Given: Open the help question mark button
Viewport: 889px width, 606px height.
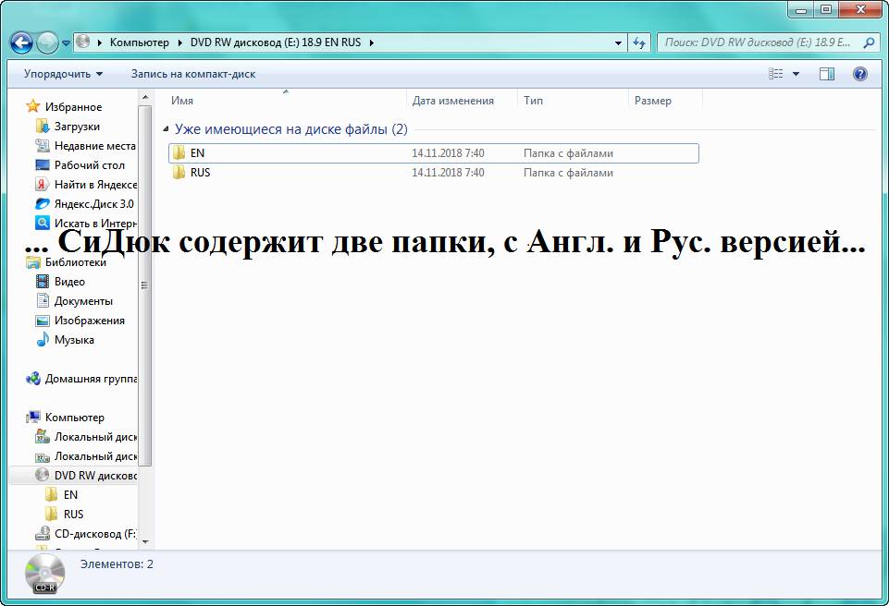Looking at the screenshot, I should point(859,74).
